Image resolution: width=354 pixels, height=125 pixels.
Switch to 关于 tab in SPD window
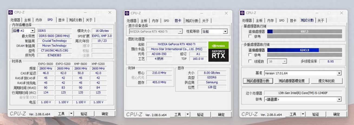click(89, 20)
